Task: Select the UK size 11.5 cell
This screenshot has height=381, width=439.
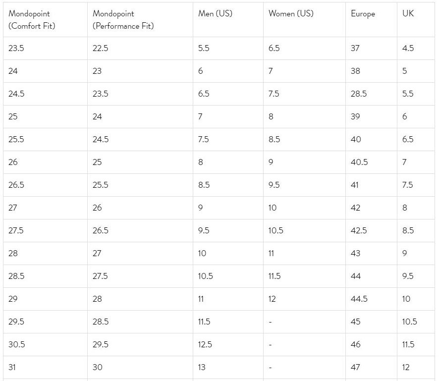Action: (x=416, y=345)
